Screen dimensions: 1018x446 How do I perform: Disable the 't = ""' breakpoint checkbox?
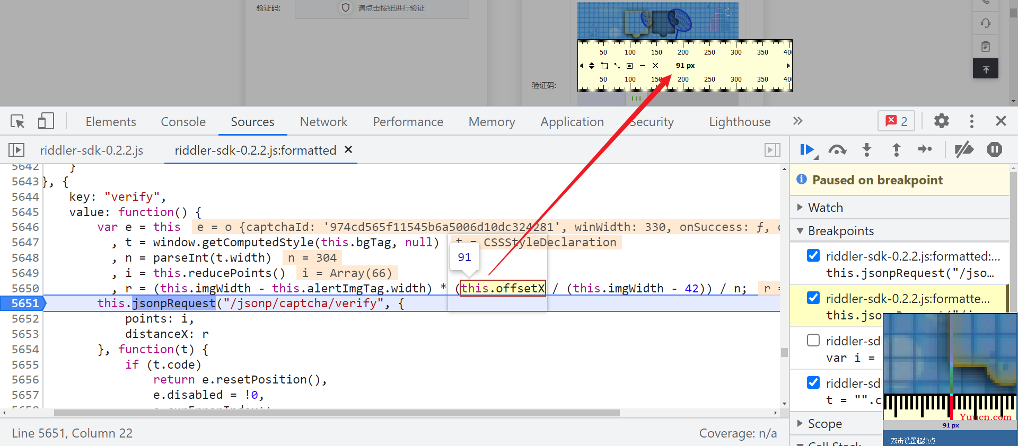click(x=813, y=382)
